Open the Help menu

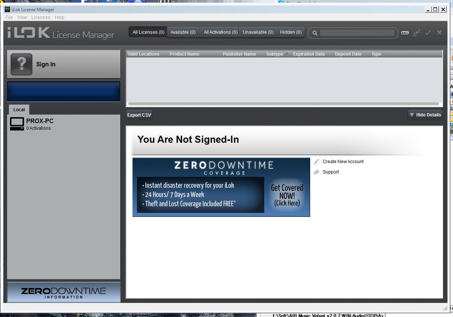(60, 17)
